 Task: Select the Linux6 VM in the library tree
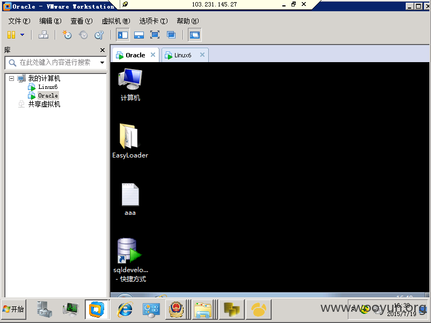pos(48,87)
